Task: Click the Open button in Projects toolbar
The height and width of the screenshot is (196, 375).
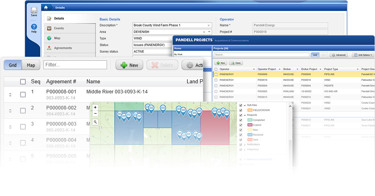Action: [x=236, y=63]
